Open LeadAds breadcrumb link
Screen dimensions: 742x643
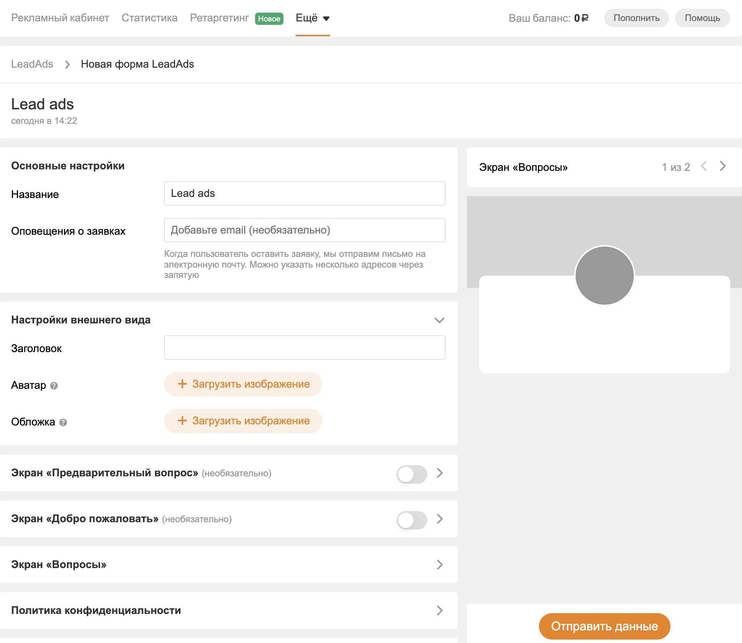click(32, 64)
